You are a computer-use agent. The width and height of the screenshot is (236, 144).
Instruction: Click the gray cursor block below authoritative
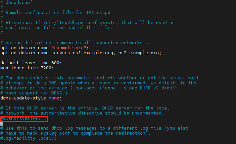(2, 124)
